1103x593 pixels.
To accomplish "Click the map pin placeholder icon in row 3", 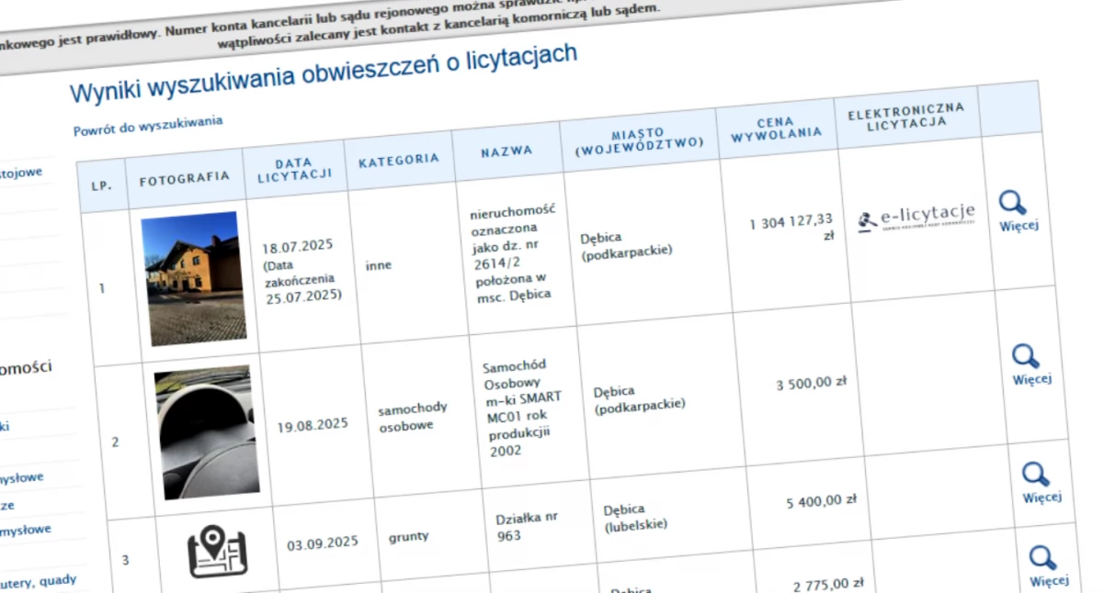I will coord(218,553).
